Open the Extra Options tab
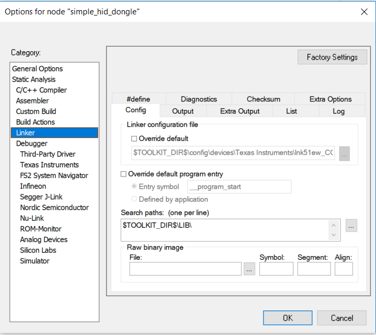Image resolution: width=376 pixels, height=335 pixels. [x=331, y=99]
